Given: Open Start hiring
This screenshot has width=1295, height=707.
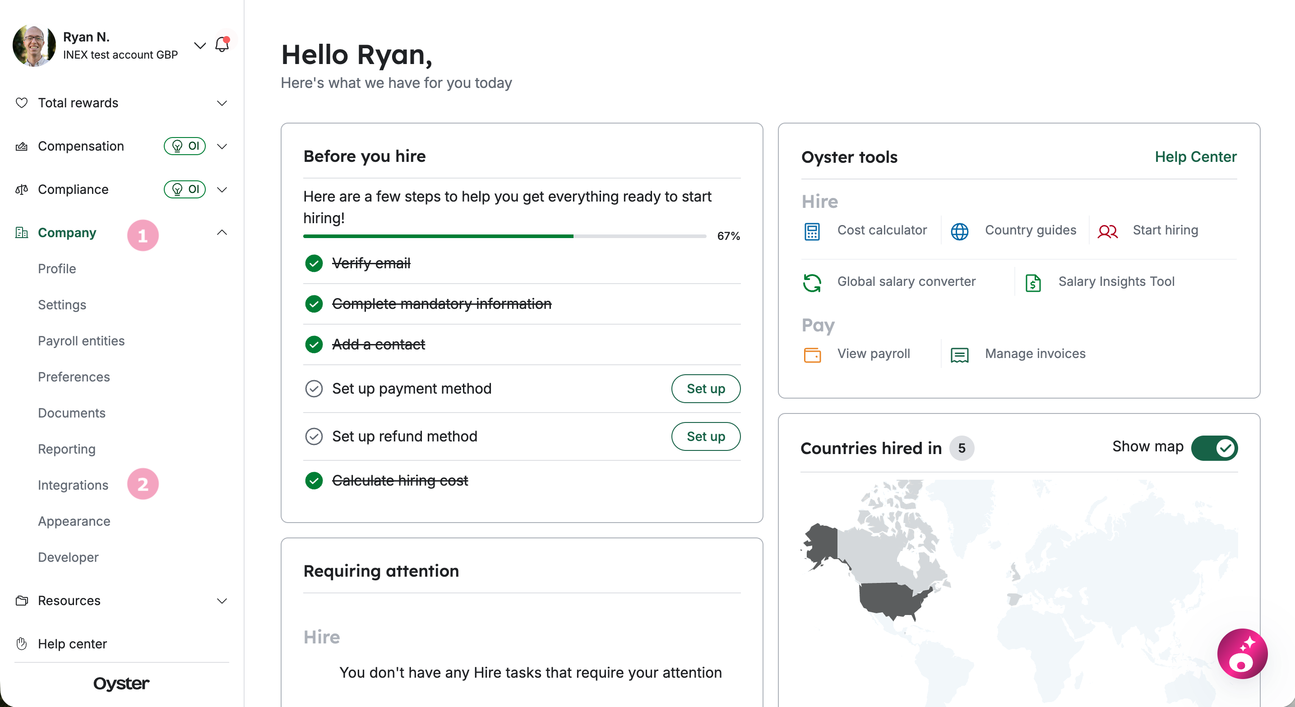Looking at the screenshot, I should [1165, 230].
